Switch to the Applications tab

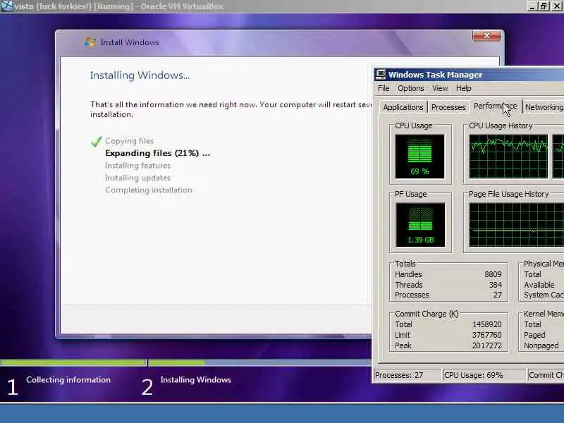pyautogui.click(x=403, y=107)
